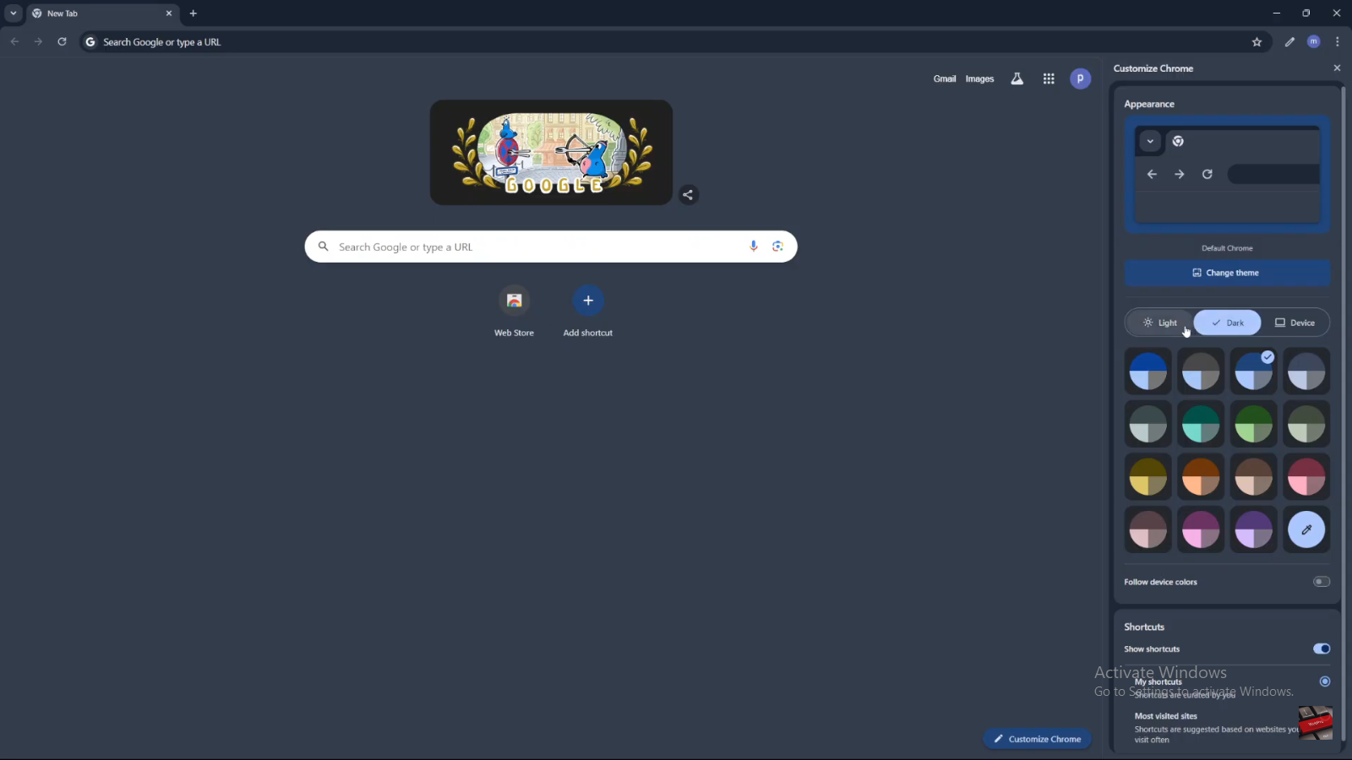Open a new tab with plus button
The image size is (1352, 760).
click(193, 14)
